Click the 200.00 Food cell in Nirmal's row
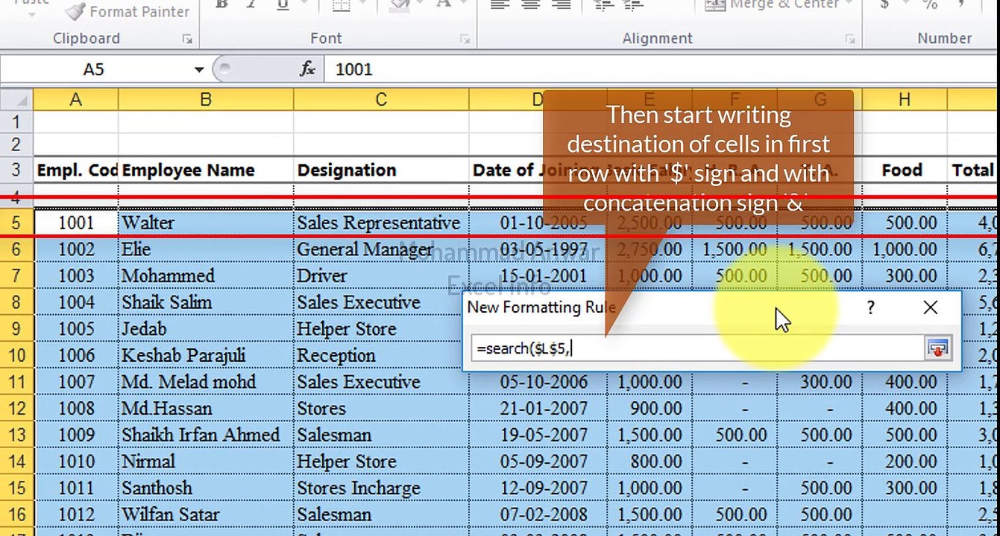The width and height of the screenshot is (1000, 536). [x=904, y=462]
